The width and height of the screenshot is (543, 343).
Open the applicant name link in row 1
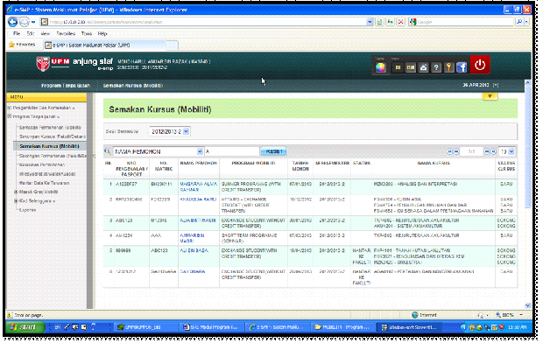coord(199,186)
